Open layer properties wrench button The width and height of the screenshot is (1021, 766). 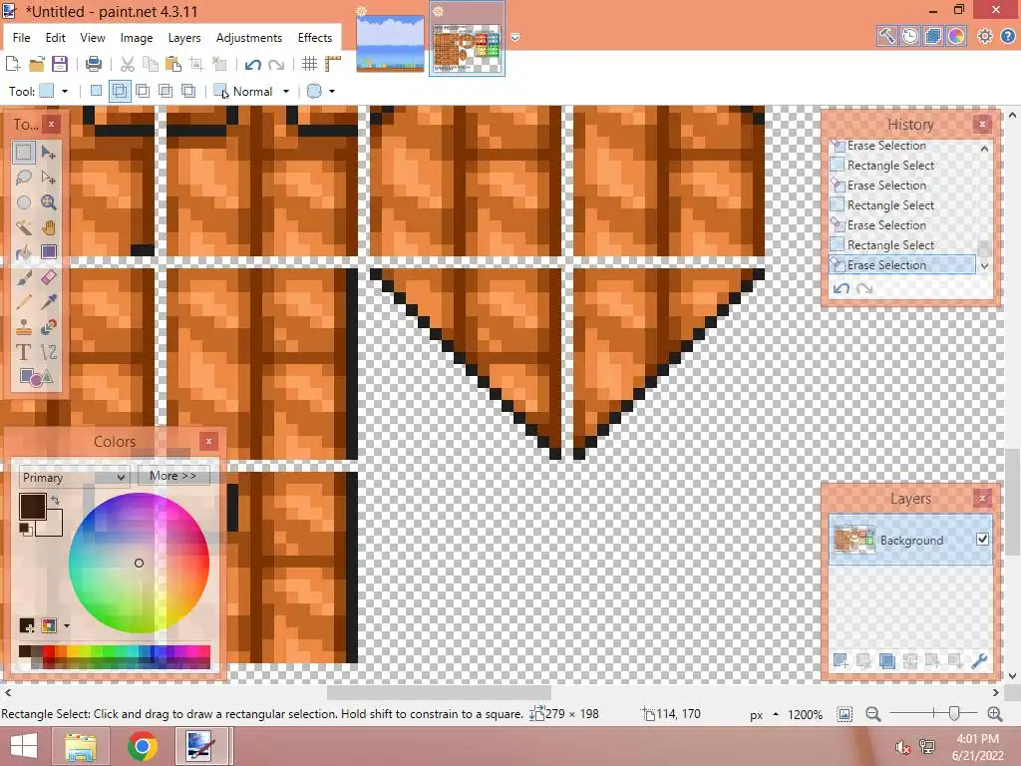(979, 661)
